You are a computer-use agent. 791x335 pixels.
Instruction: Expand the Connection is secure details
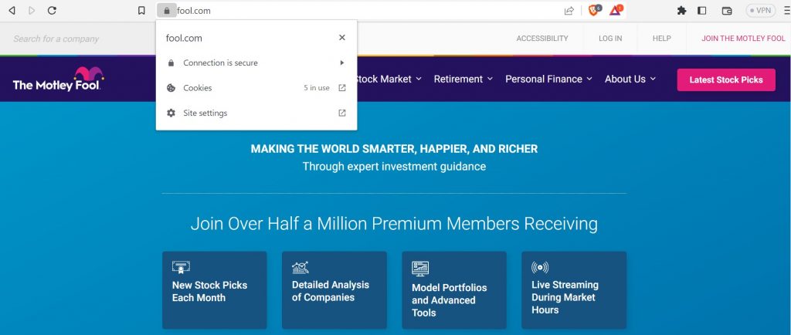256,63
